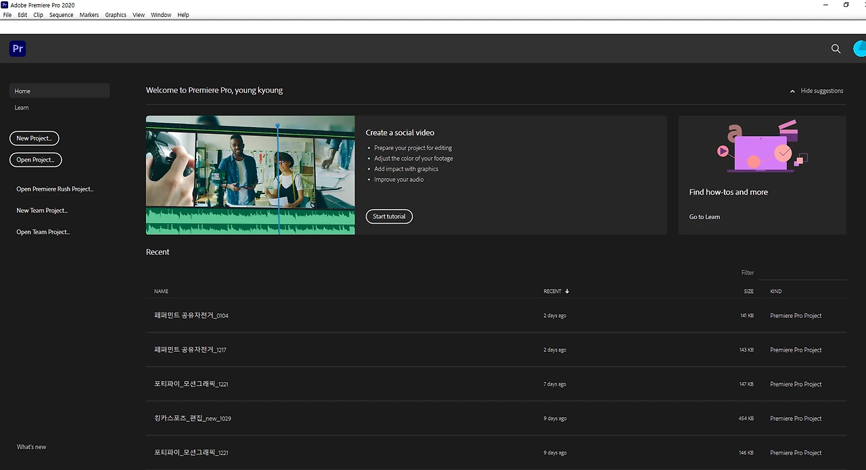Open the Graphics menu
The height and width of the screenshot is (470, 866).
pyautogui.click(x=116, y=15)
